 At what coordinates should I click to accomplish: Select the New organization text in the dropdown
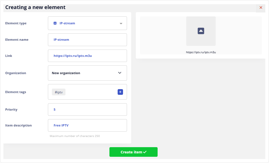[66, 73]
